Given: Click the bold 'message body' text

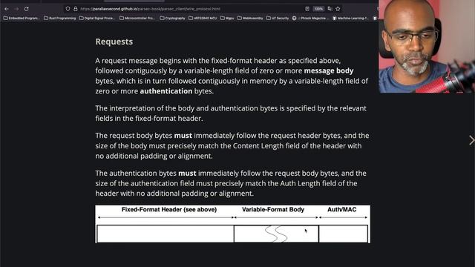Looking at the screenshot, I should [329, 70].
